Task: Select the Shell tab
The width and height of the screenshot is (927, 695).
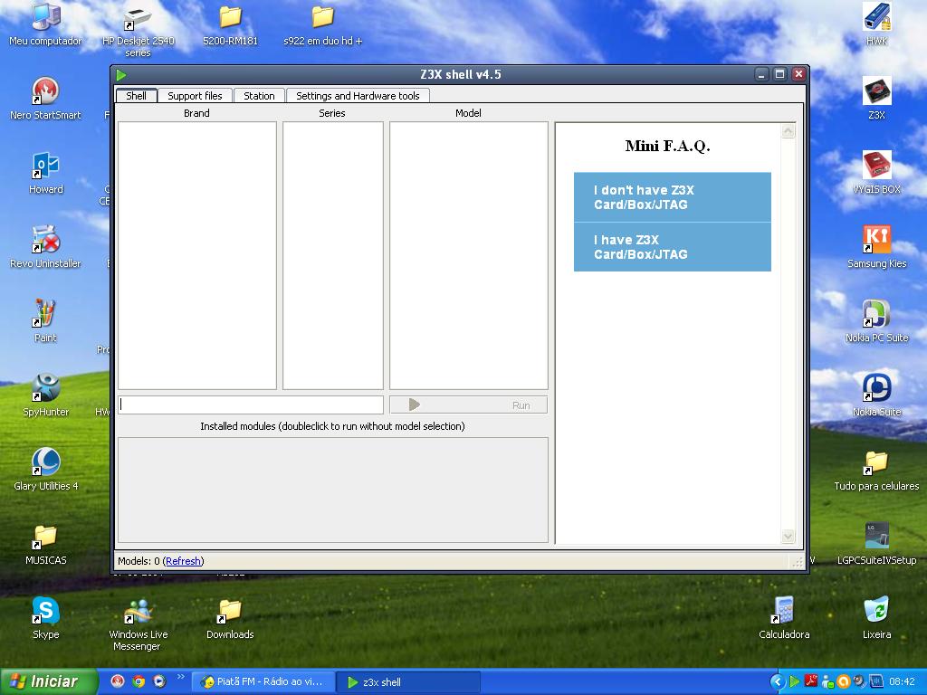Action: (136, 96)
